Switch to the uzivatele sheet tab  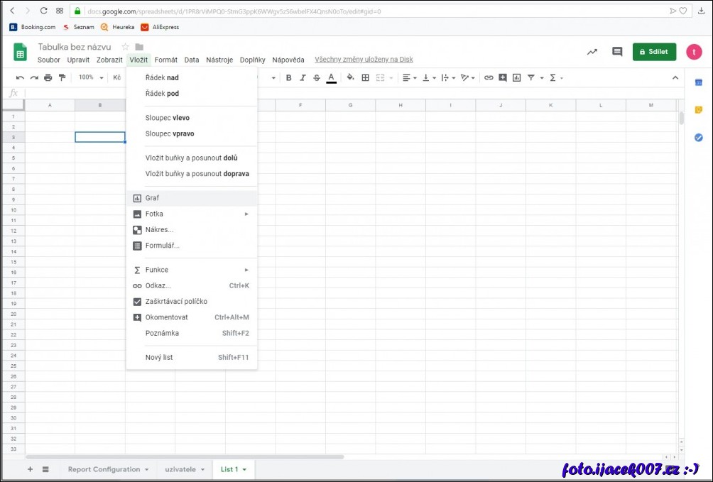tap(182, 469)
